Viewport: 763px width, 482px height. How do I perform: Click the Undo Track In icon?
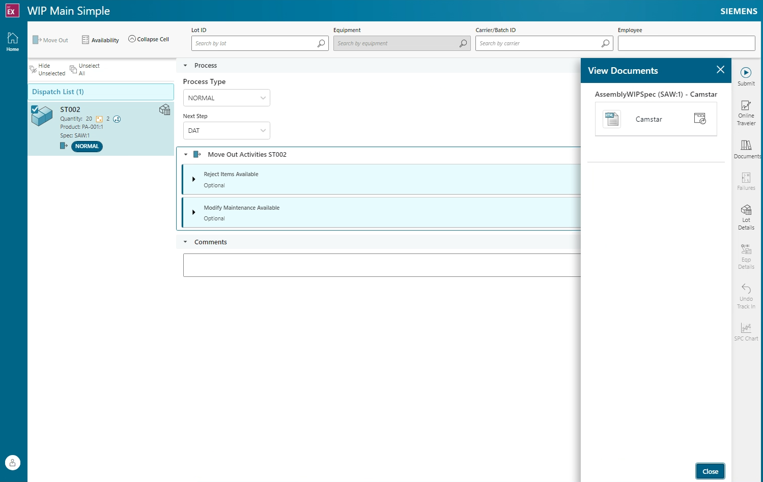tap(746, 294)
